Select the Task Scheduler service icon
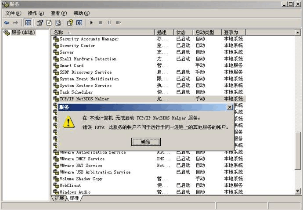 click(56, 92)
